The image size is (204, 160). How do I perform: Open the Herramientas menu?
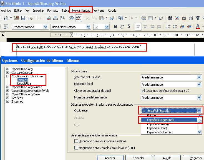coord(81,11)
